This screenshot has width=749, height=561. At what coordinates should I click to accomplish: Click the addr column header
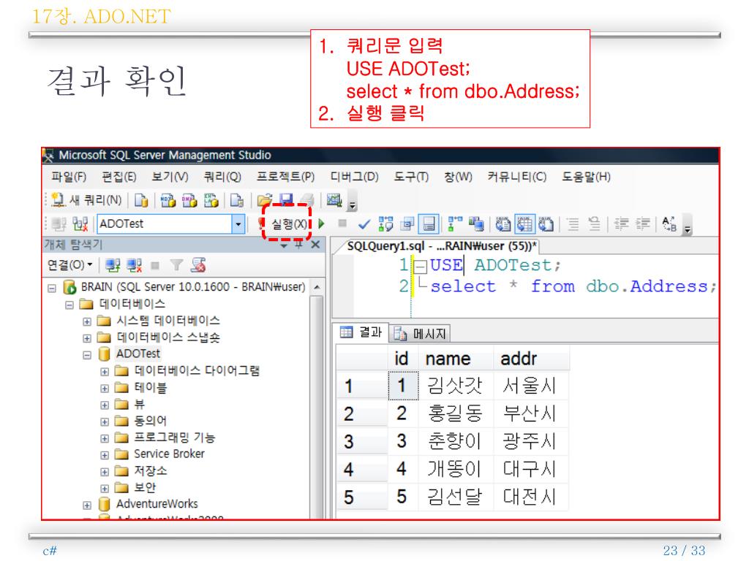(x=531, y=359)
